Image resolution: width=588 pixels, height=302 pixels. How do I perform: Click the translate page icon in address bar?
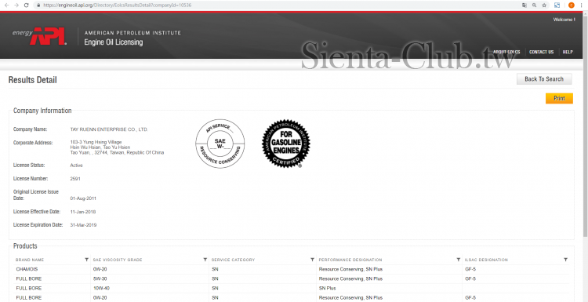coord(524,5)
